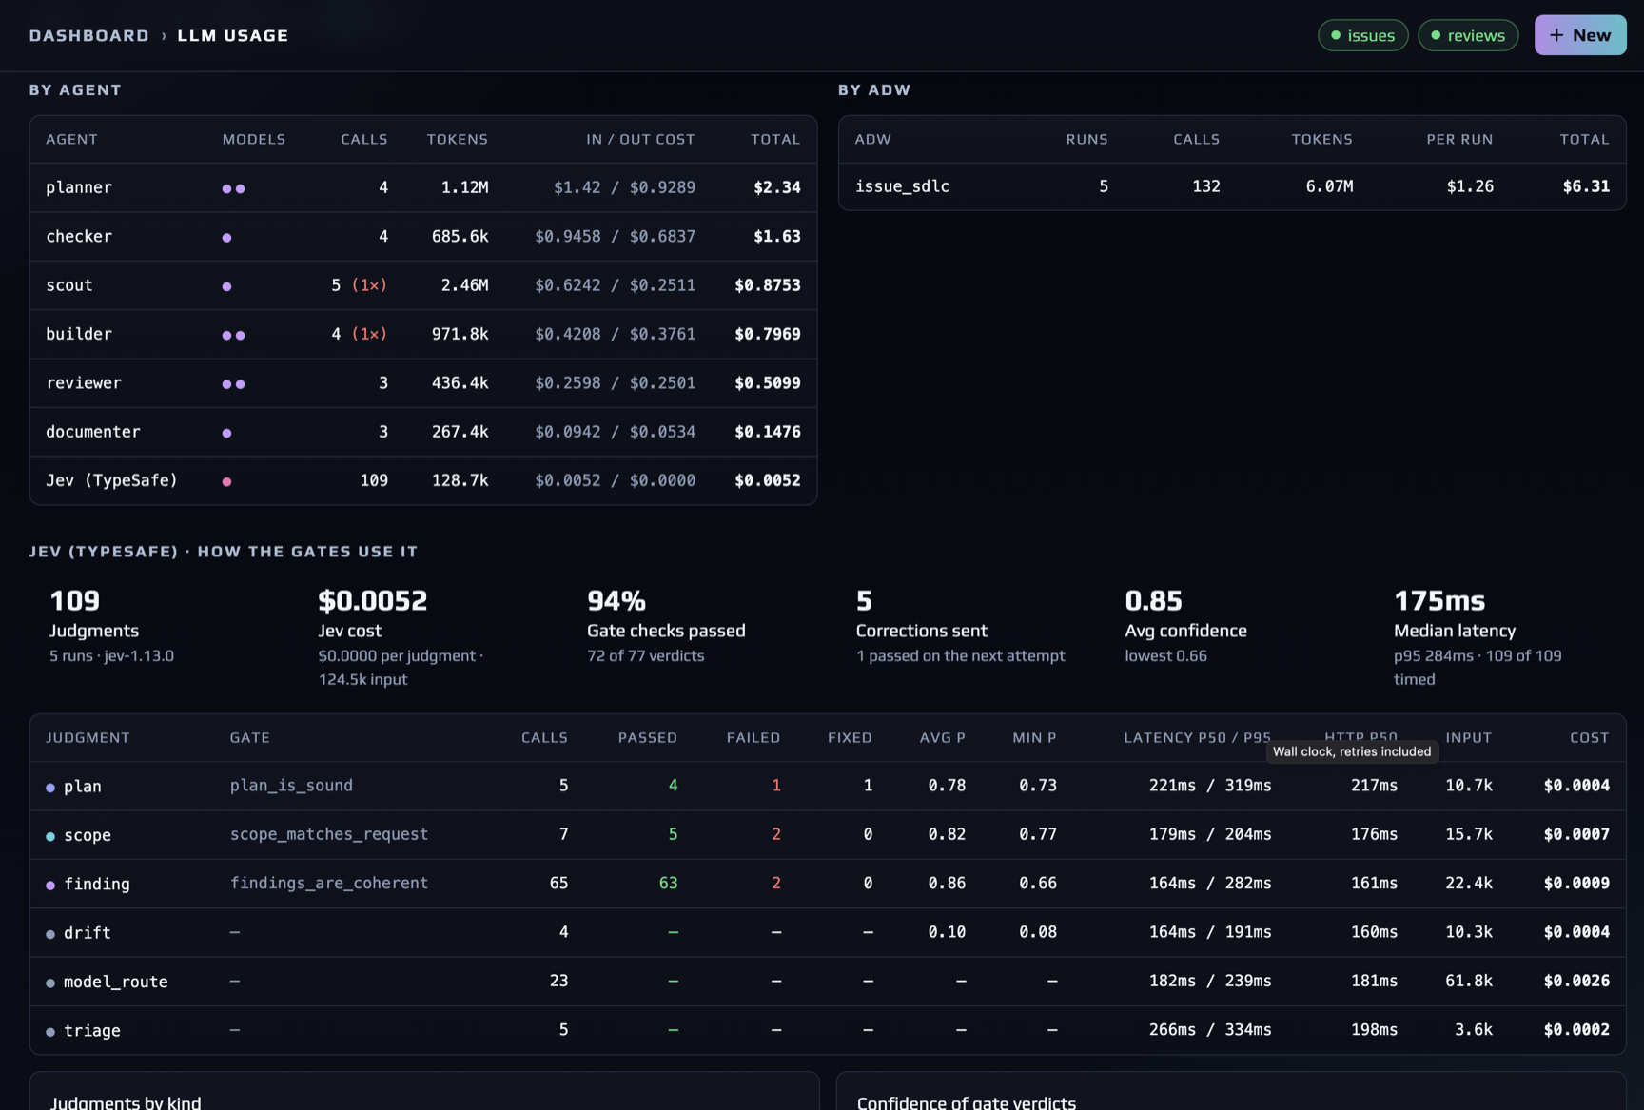This screenshot has width=1644, height=1110.
Task: Open the issues status pill
Action: pyautogui.click(x=1362, y=35)
